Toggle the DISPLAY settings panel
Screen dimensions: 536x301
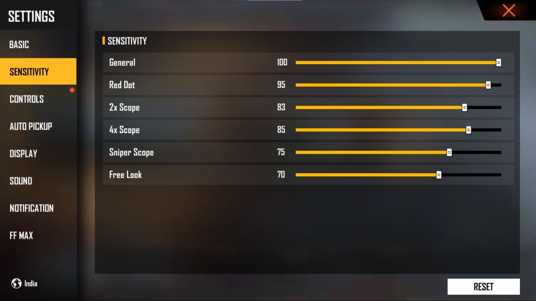click(23, 154)
